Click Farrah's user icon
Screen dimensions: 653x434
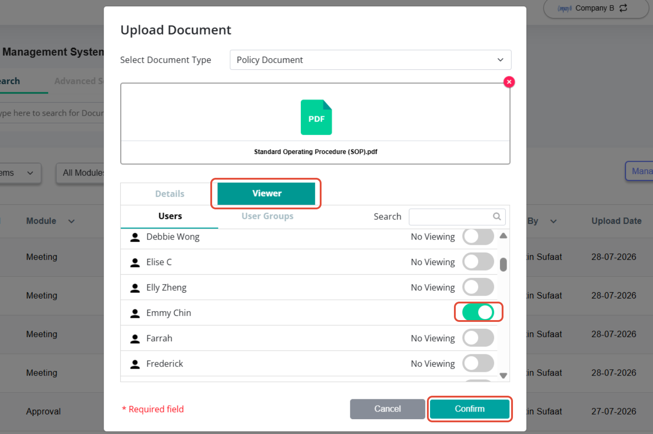pyautogui.click(x=135, y=339)
